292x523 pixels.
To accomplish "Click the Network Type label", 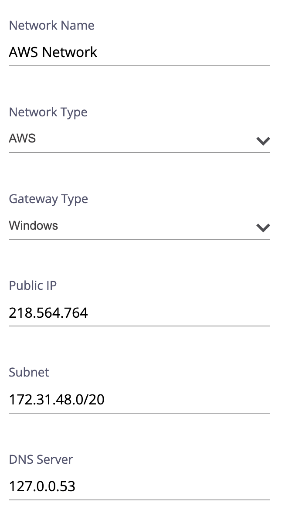I will coord(48,112).
